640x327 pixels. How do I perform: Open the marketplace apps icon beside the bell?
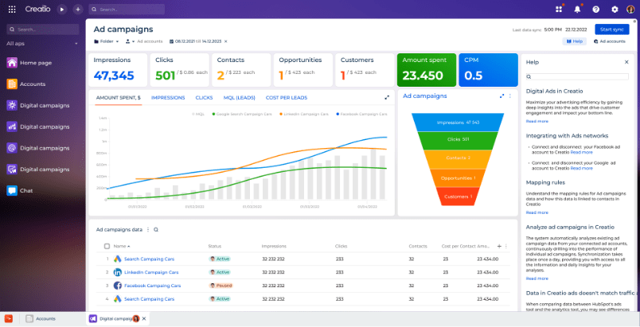coord(559,10)
